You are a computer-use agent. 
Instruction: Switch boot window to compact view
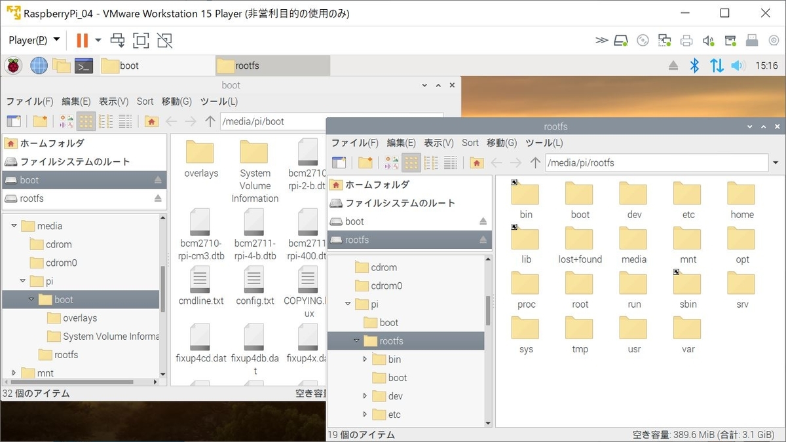pos(105,121)
